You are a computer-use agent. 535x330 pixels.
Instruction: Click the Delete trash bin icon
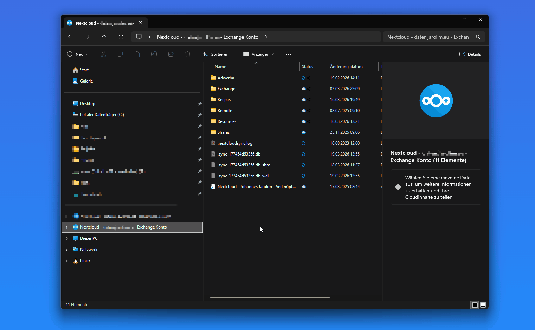(188, 54)
